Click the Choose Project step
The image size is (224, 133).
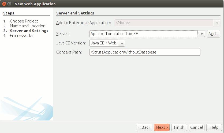pyautogui.click(x=24, y=21)
